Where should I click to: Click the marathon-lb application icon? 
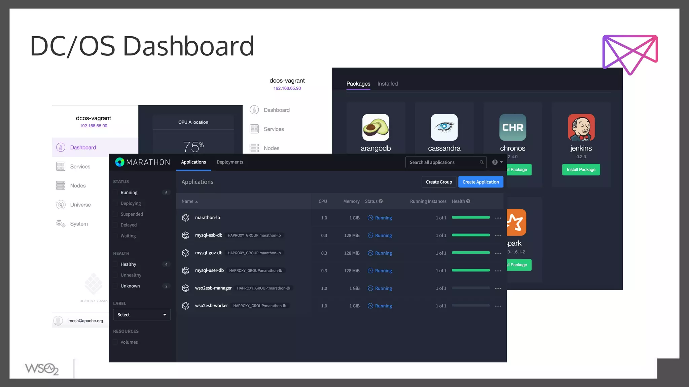[x=186, y=218]
